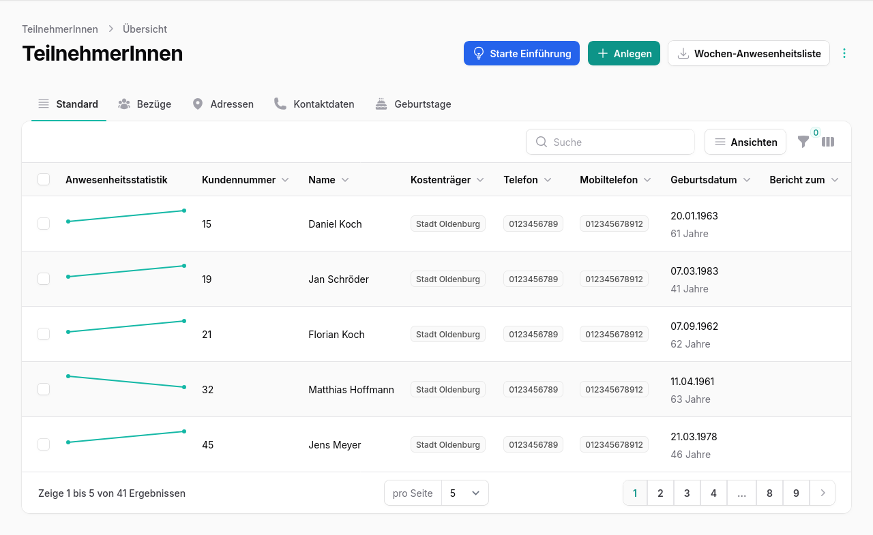The image size is (873, 535).
Task: Click birthdate 20.01.1963
Action: (694, 215)
